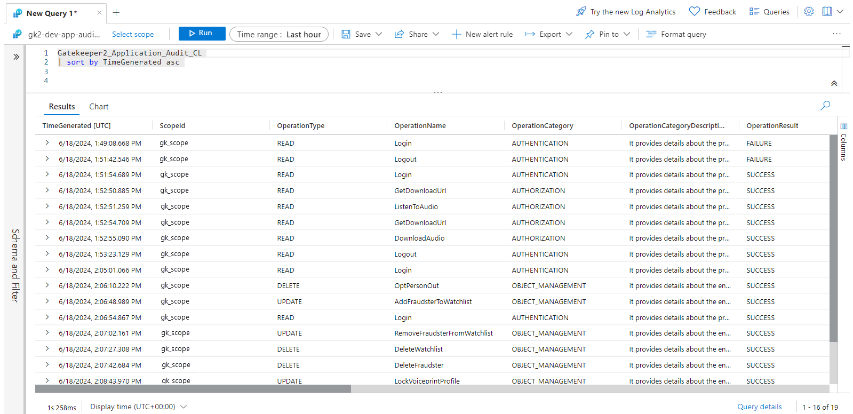Expand the book panel icon dropdown chevron
853x414 pixels.
840,11
